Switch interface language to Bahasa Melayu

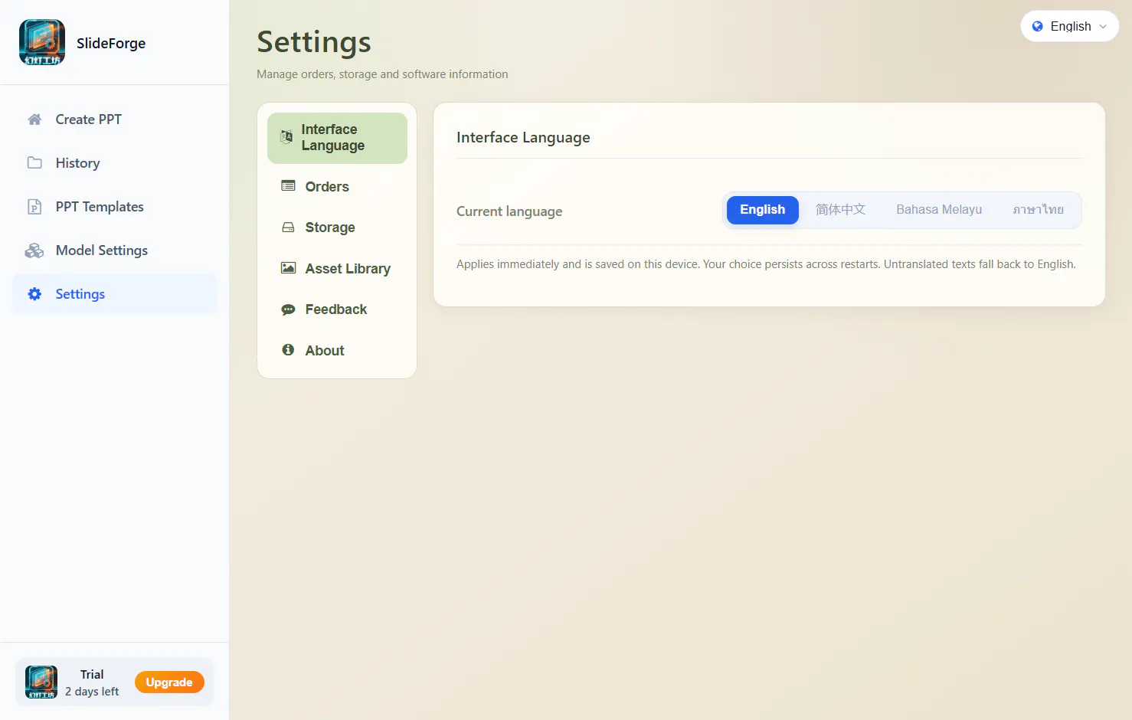[939, 210]
